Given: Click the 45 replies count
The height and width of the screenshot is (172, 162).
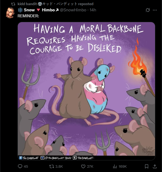Looking at the screenshot, I should coord(26,167).
